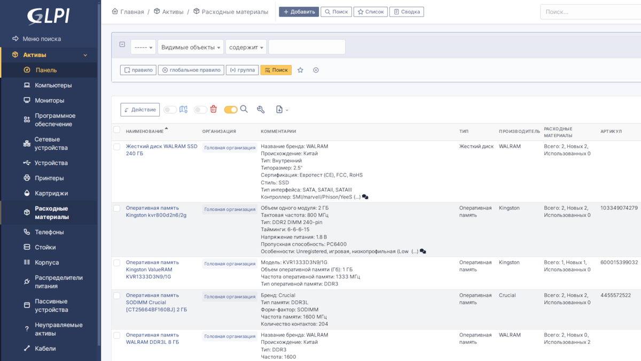Open the Действие actions button
This screenshot has width=641, height=361.
[x=140, y=110]
